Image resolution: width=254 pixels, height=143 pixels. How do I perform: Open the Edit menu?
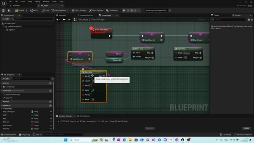click(x=16, y=2)
